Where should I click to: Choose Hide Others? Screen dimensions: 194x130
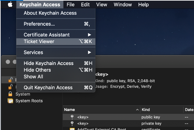tap(56, 70)
